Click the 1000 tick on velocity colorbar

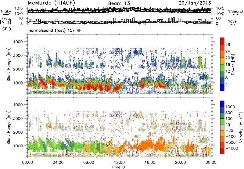click(230, 107)
